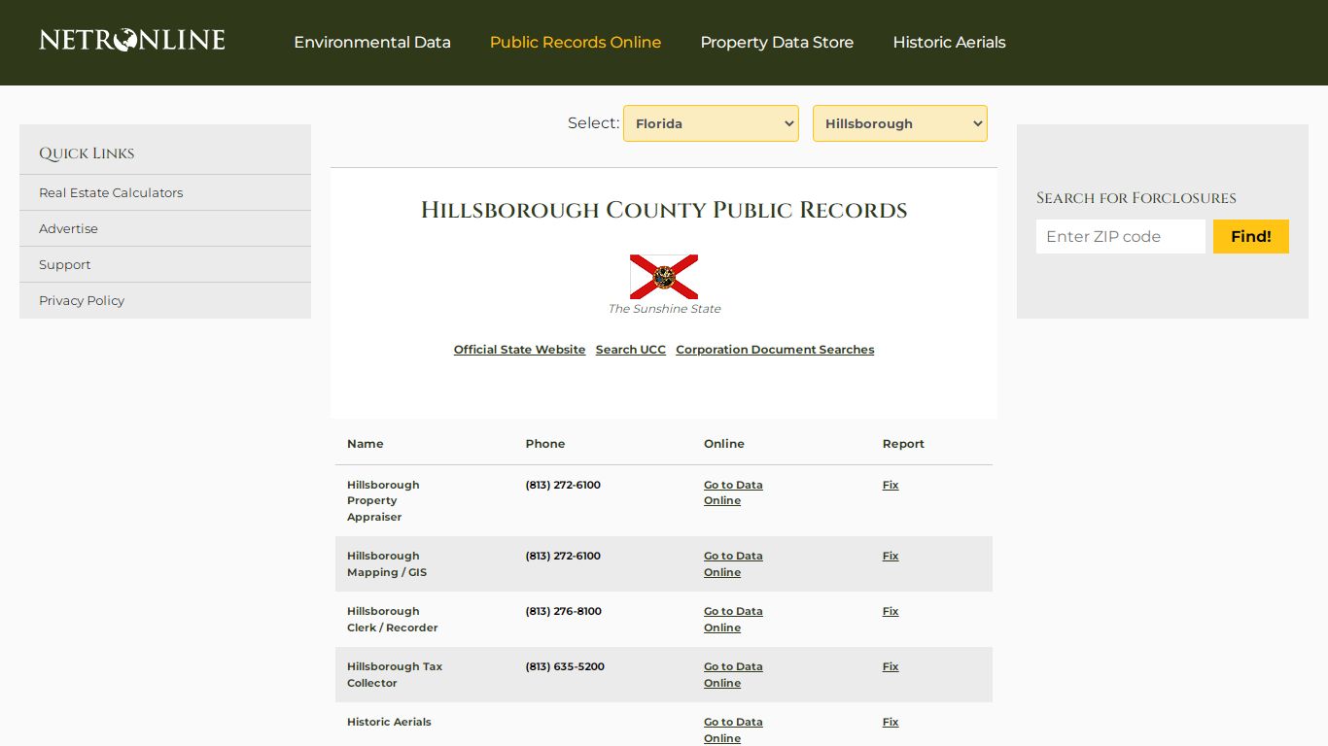
Task: Open Search UCC link
Action: pos(631,350)
